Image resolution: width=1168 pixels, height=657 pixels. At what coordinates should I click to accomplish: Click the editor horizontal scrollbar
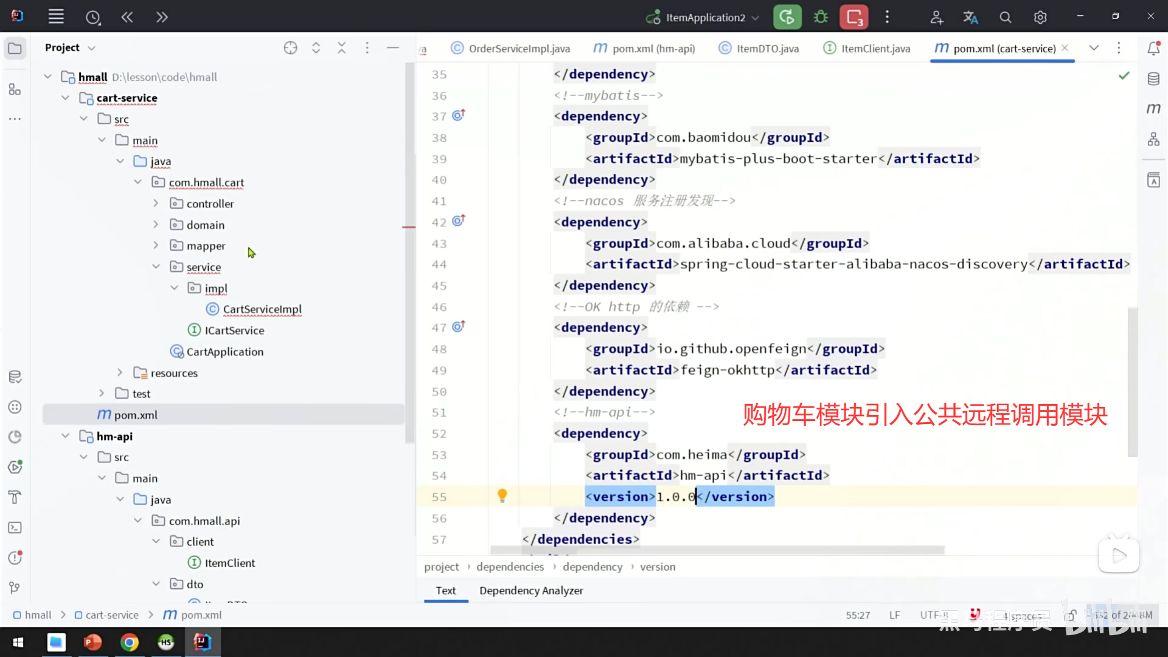coord(718,550)
